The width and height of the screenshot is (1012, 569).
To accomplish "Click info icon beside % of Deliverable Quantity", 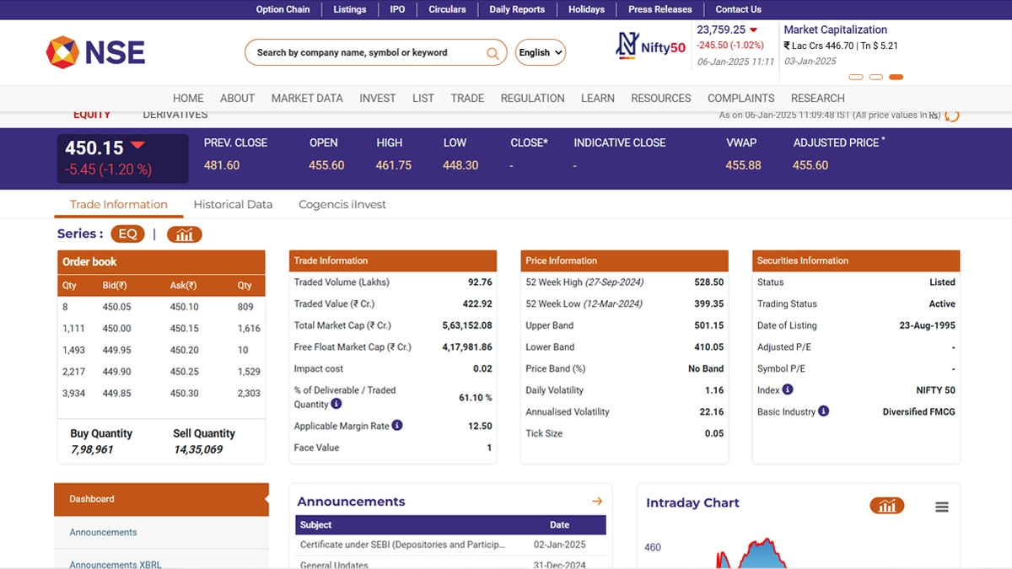I will (x=336, y=405).
